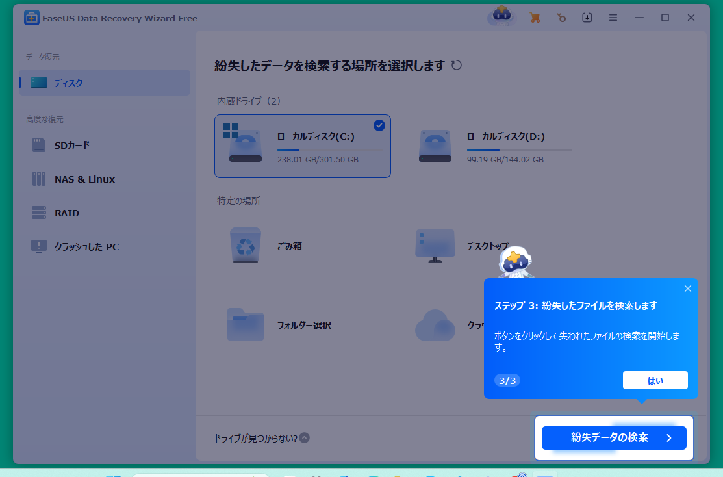
Task: Click the NAS server icon in sidebar
Action: click(x=39, y=179)
